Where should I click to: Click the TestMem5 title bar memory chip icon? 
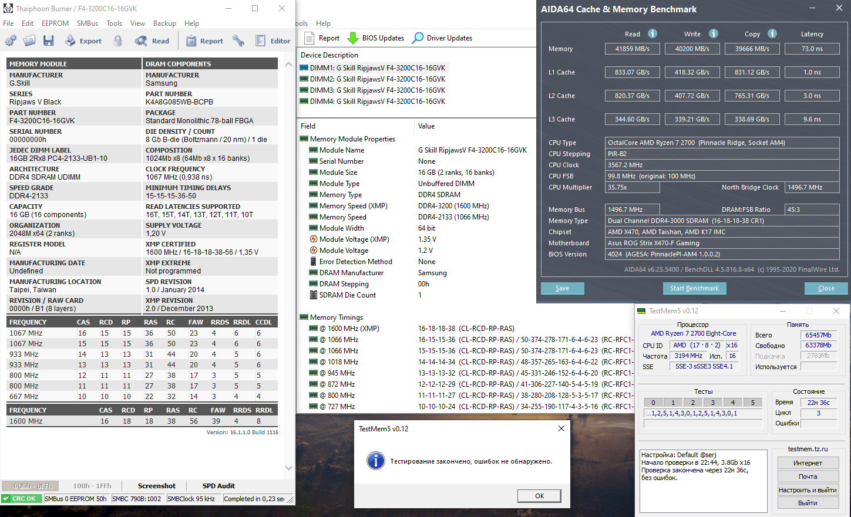[x=641, y=311]
